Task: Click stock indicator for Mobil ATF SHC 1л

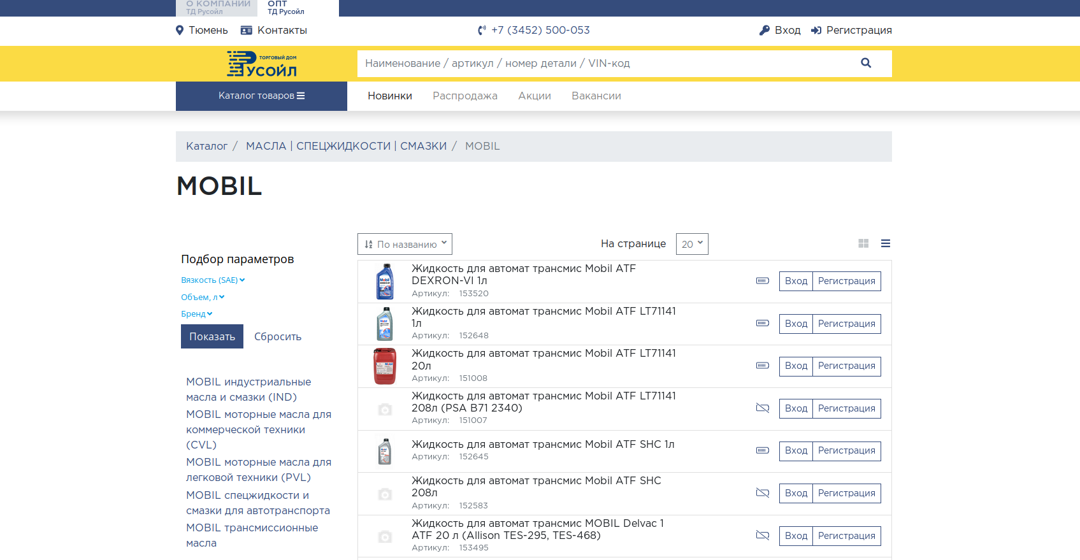Action: (763, 450)
